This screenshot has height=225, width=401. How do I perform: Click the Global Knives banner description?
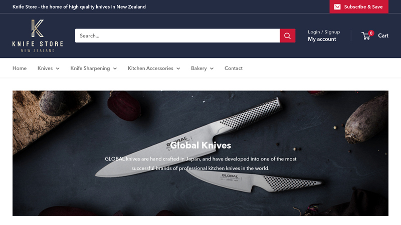point(200,163)
